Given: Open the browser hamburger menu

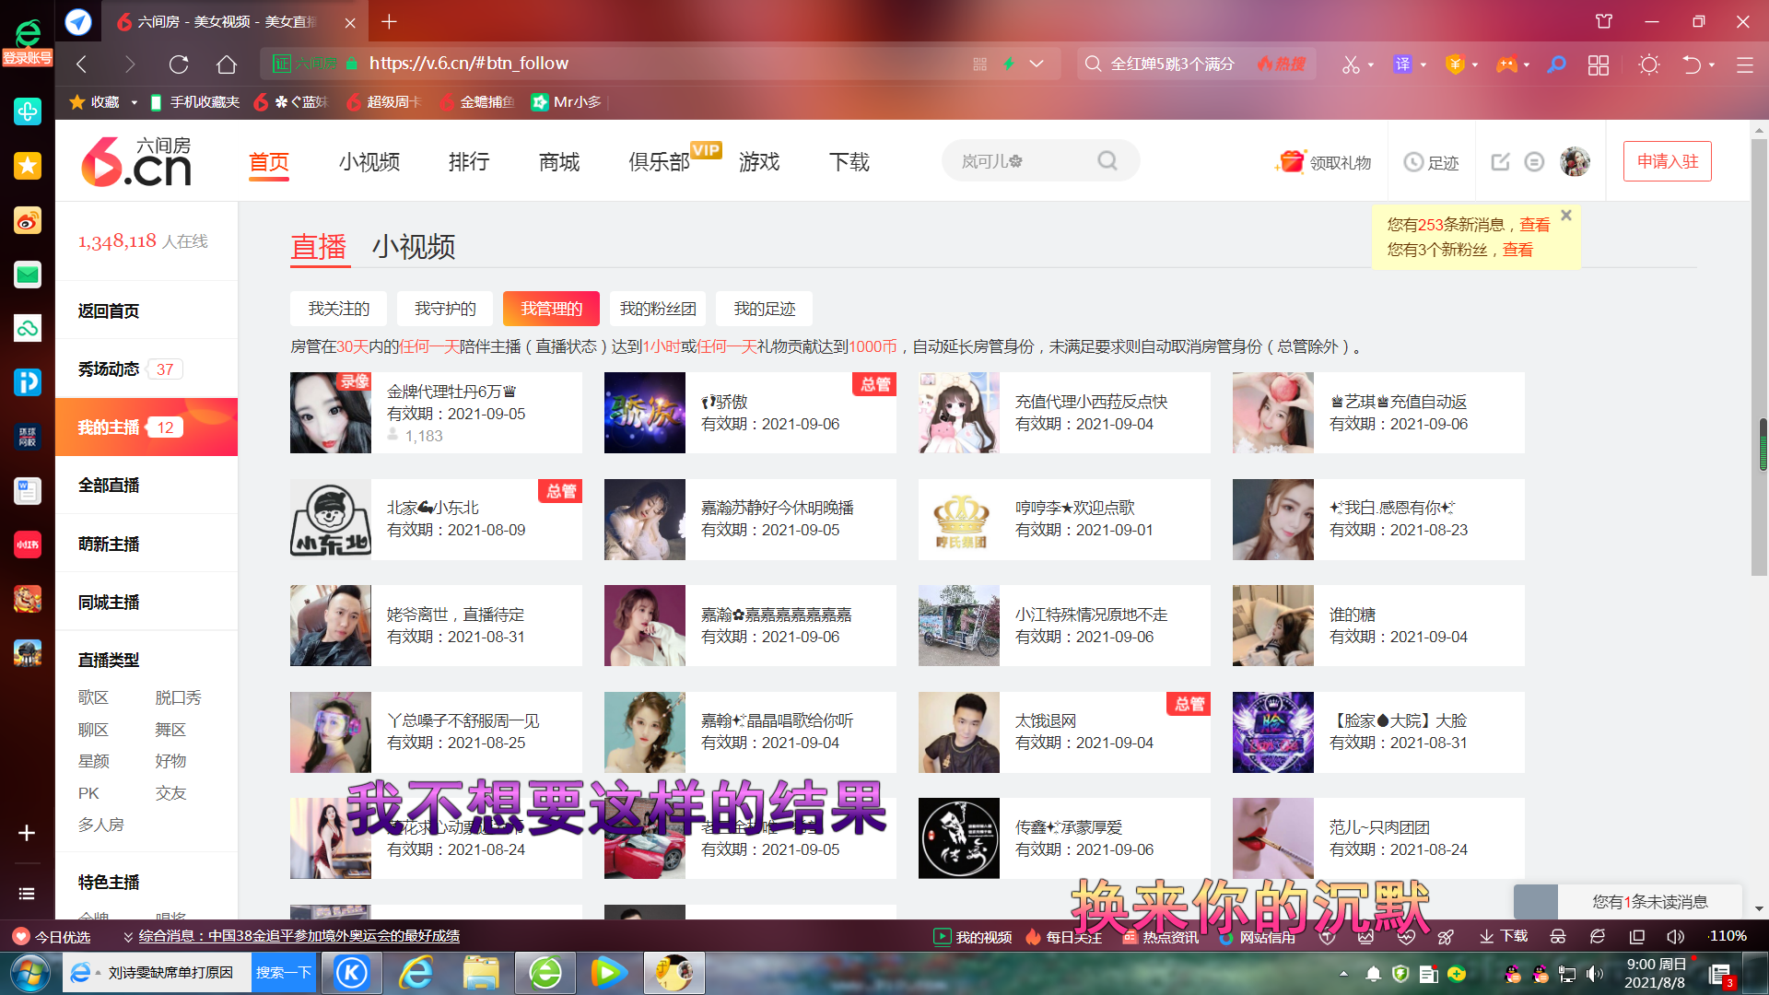Looking at the screenshot, I should [1744, 64].
